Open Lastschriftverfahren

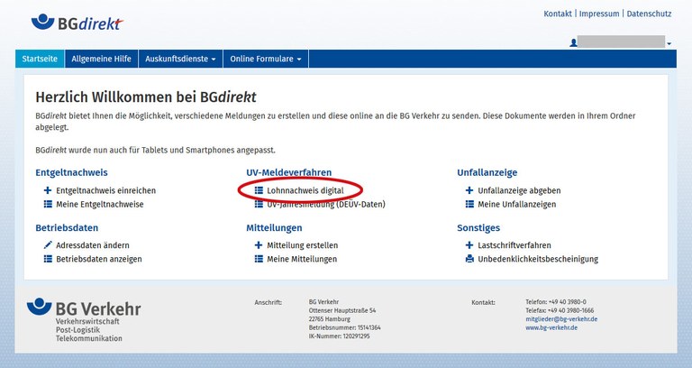(514, 244)
